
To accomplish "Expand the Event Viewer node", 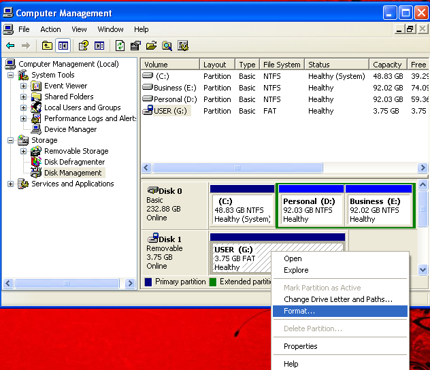I will (23, 86).
